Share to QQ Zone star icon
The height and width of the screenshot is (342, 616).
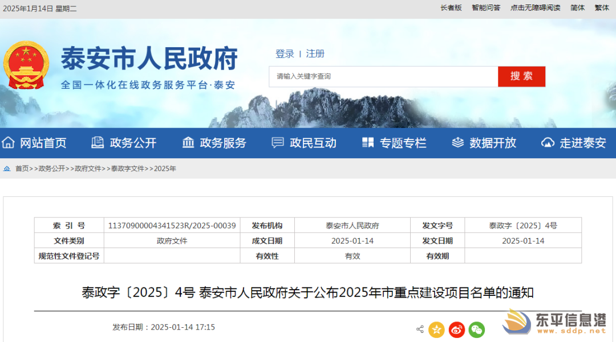[x=436, y=329]
